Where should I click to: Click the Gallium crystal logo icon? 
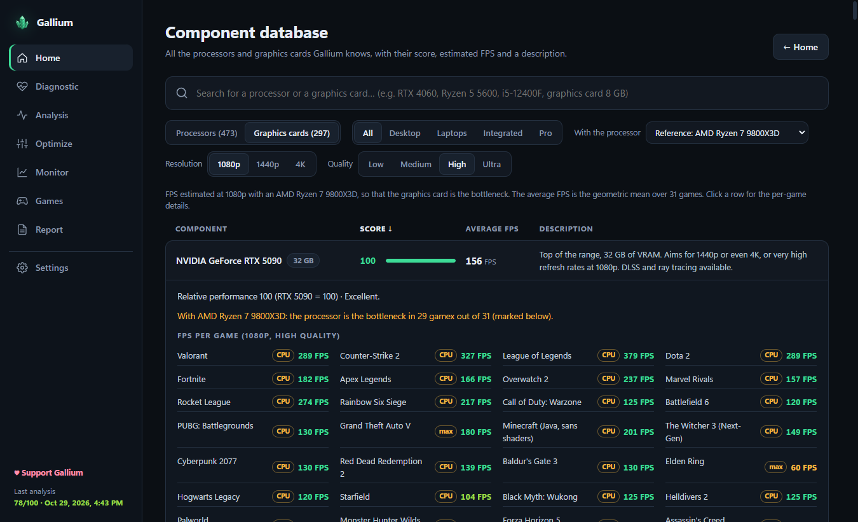(x=22, y=23)
